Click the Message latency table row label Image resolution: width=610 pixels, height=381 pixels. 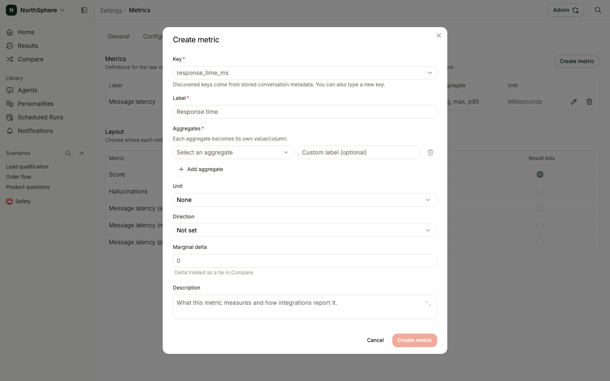132,102
